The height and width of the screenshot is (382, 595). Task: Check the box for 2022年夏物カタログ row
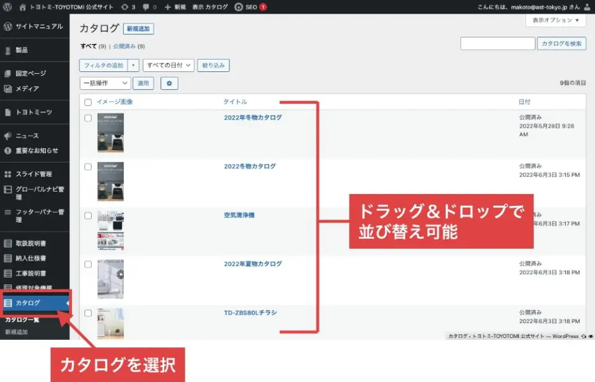click(x=88, y=264)
